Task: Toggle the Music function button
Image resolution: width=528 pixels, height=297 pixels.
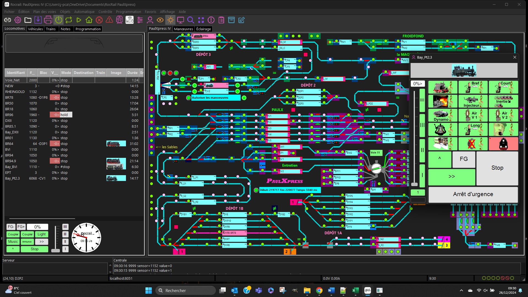Action: 13,242
